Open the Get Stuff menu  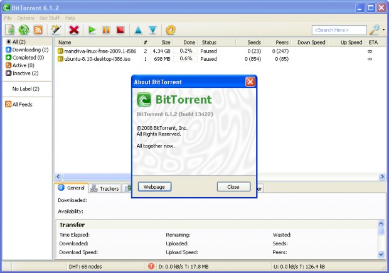pyautogui.click(x=50, y=18)
